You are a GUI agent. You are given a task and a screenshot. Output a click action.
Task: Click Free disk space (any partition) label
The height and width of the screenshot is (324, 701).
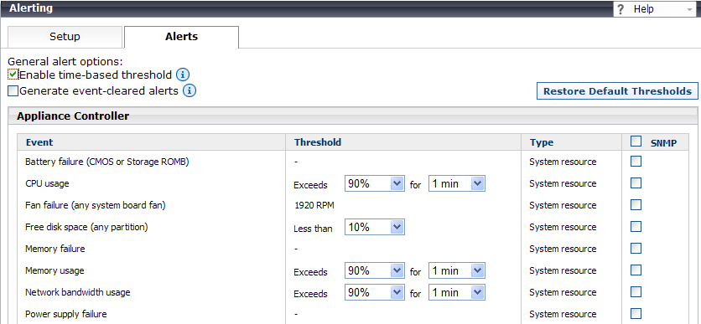coord(86,227)
